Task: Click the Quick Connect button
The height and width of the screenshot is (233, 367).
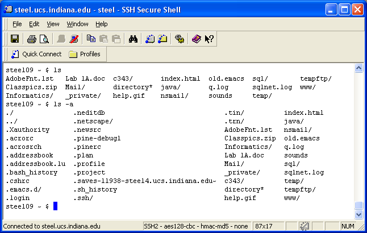Action: pyautogui.click(x=36, y=54)
